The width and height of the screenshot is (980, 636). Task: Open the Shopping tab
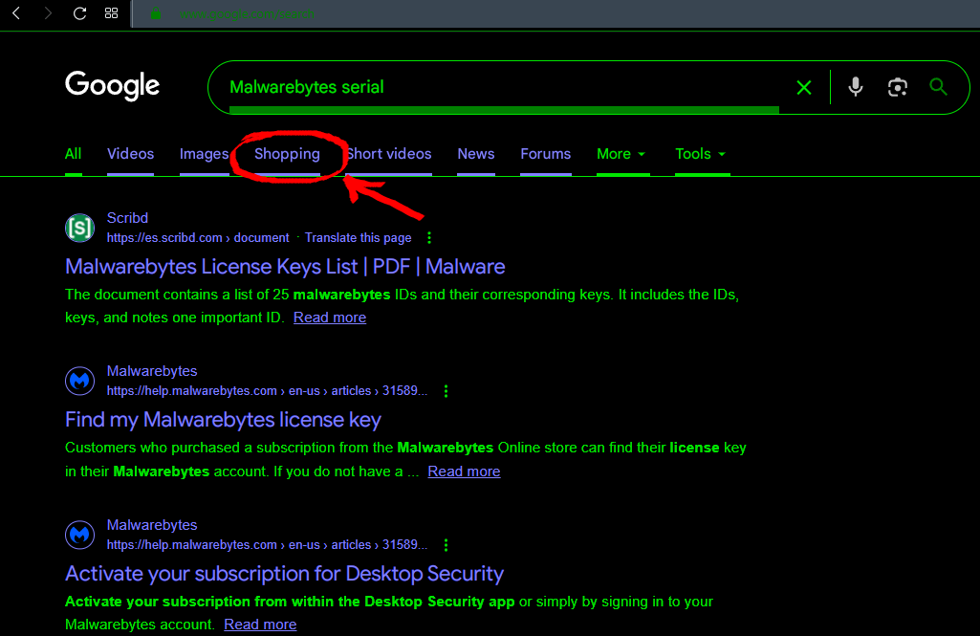click(x=287, y=154)
